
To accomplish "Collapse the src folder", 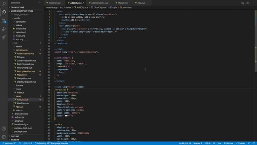I will coord(16,43).
